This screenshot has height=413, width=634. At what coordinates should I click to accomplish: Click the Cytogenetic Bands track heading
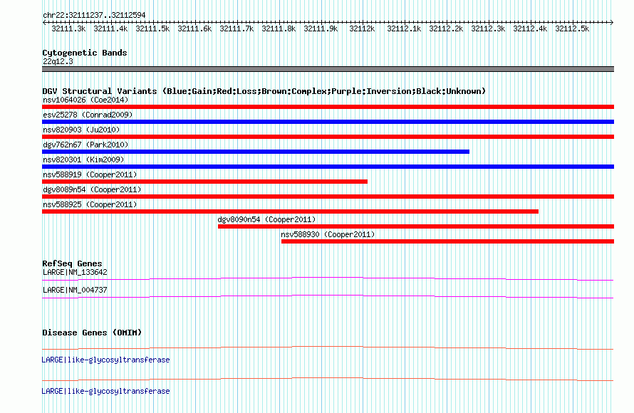click(x=85, y=53)
